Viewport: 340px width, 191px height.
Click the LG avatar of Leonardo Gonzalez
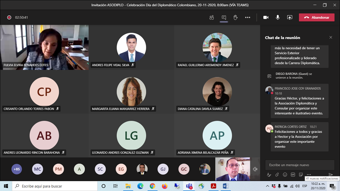(131, 135)
